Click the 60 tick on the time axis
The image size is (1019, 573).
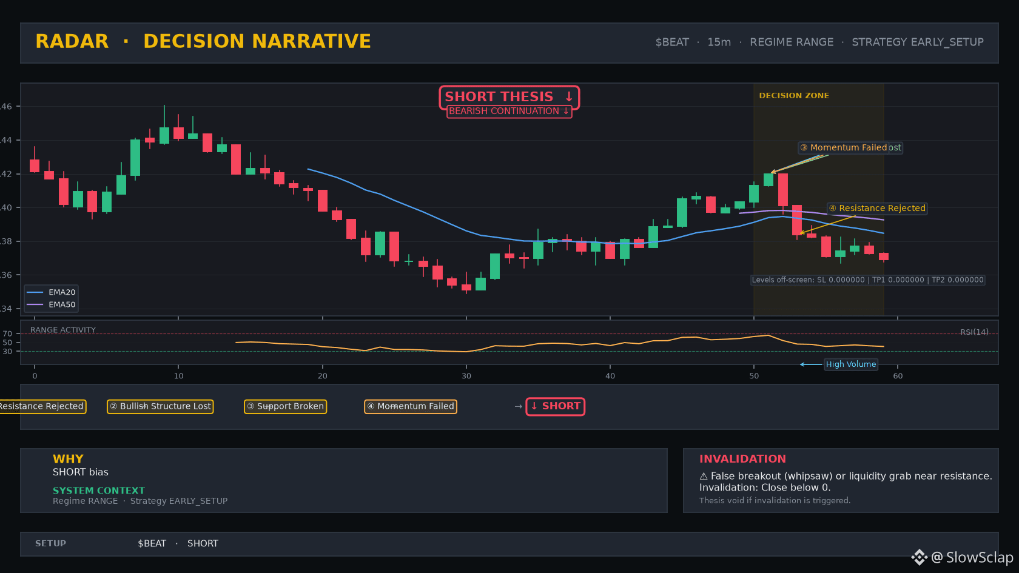coord(898,376)
